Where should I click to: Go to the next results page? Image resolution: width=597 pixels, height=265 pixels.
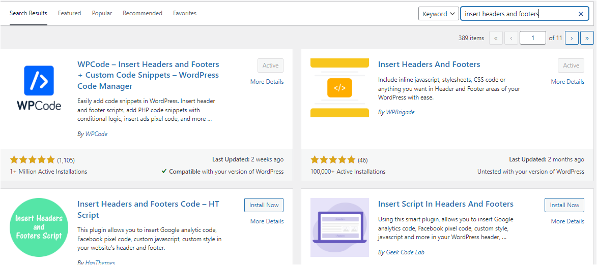[x=572, y=38]
